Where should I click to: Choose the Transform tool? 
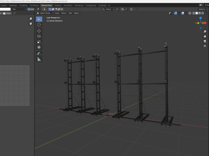pyautogui.click(x=39, y=47)
